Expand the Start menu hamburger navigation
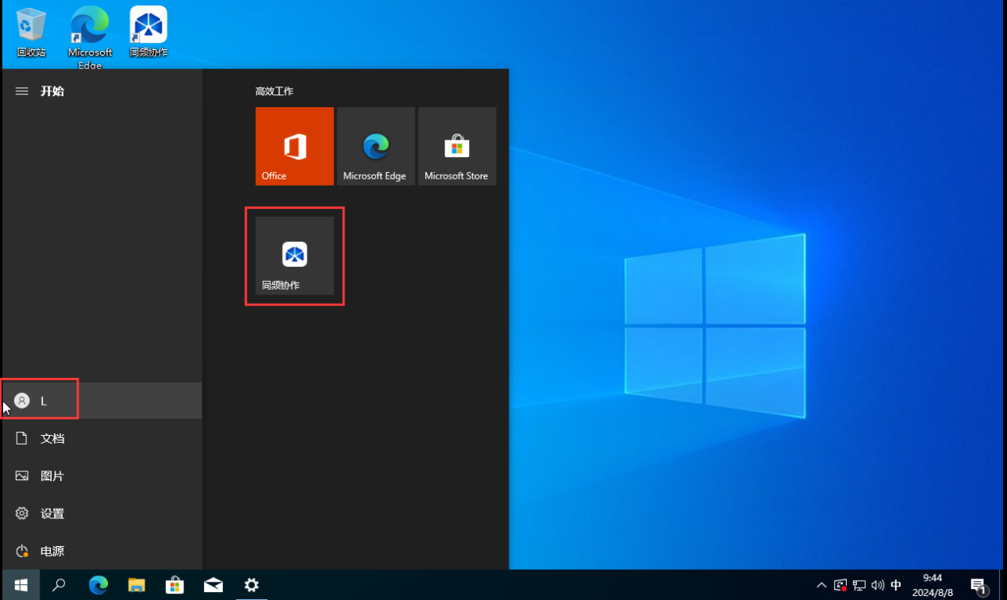 click(x=22, y=91)
